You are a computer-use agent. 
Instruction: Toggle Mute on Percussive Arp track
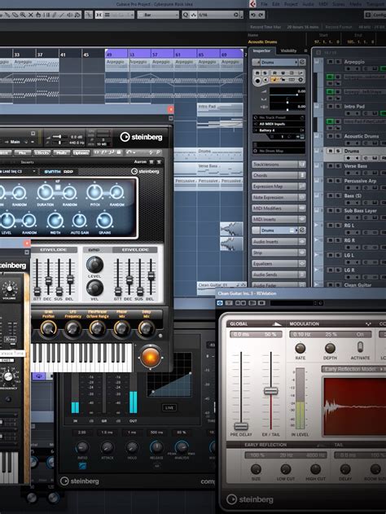pyautogui.click(x=331, y=181)
